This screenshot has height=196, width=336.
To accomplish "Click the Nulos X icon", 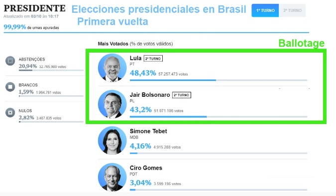I will coord(10,113).
